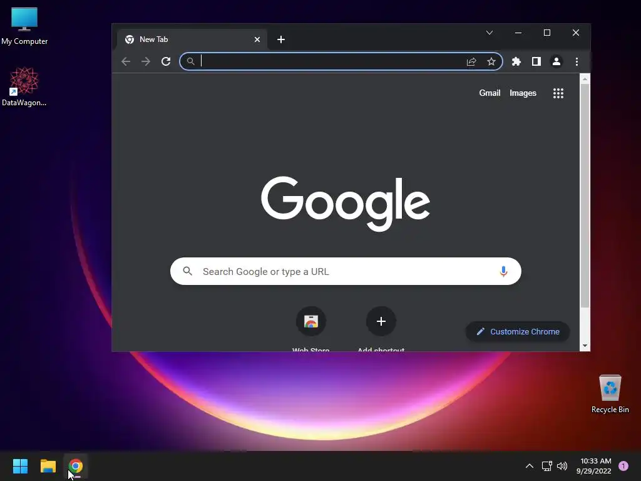Select the My Computer desktop icon
Screen dimensions: 641x481
[x=24, y=26]
